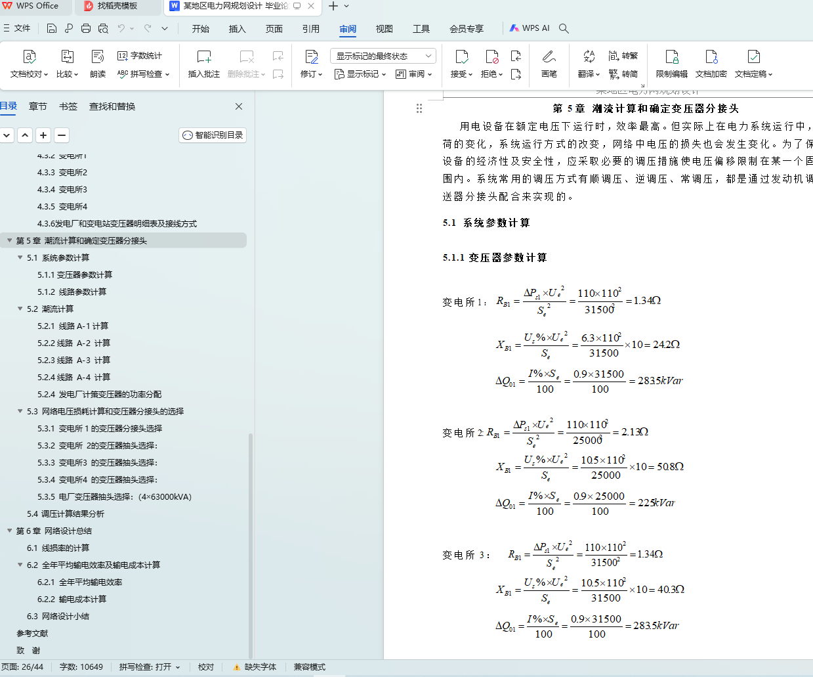
Task: Open the 会员专享 ribbon tab
Action: (467, 29)
